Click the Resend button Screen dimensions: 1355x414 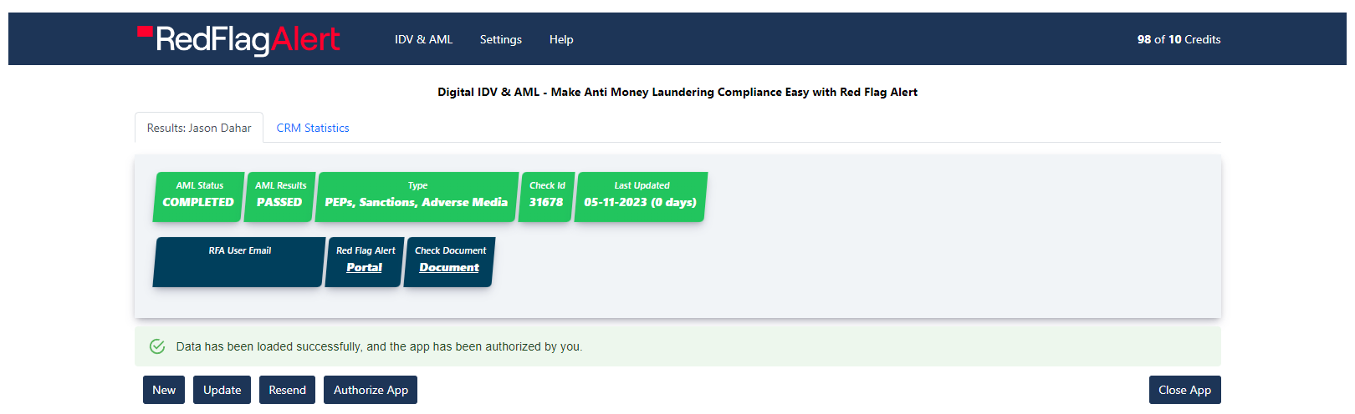click(x=287, y=390)
